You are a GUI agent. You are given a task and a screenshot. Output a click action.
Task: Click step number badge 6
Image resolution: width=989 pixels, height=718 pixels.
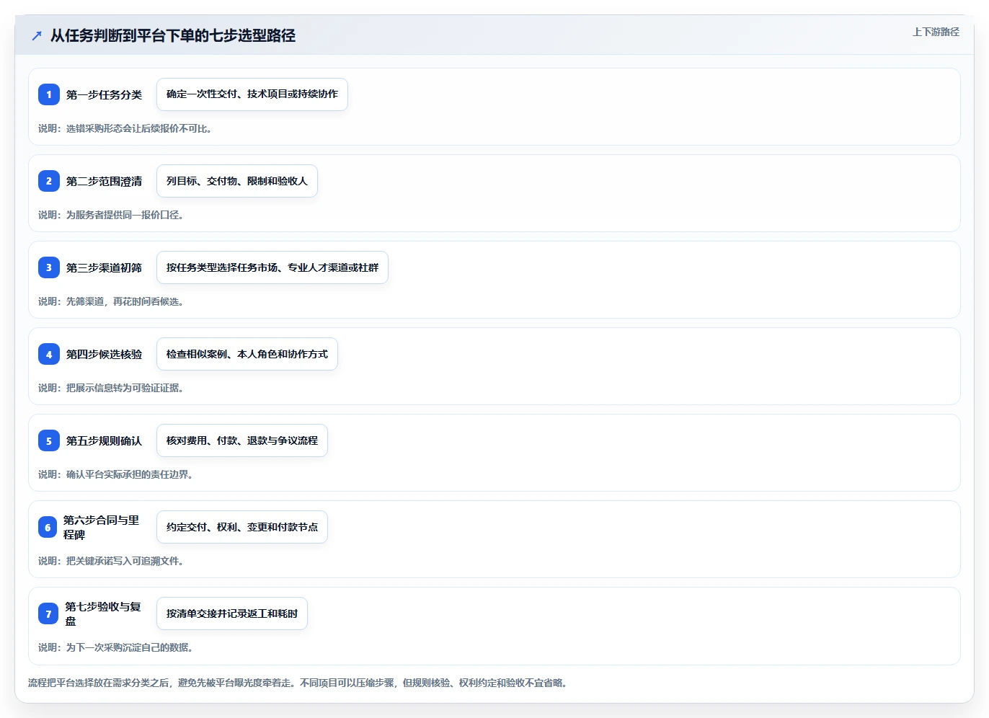pos(48,527)
